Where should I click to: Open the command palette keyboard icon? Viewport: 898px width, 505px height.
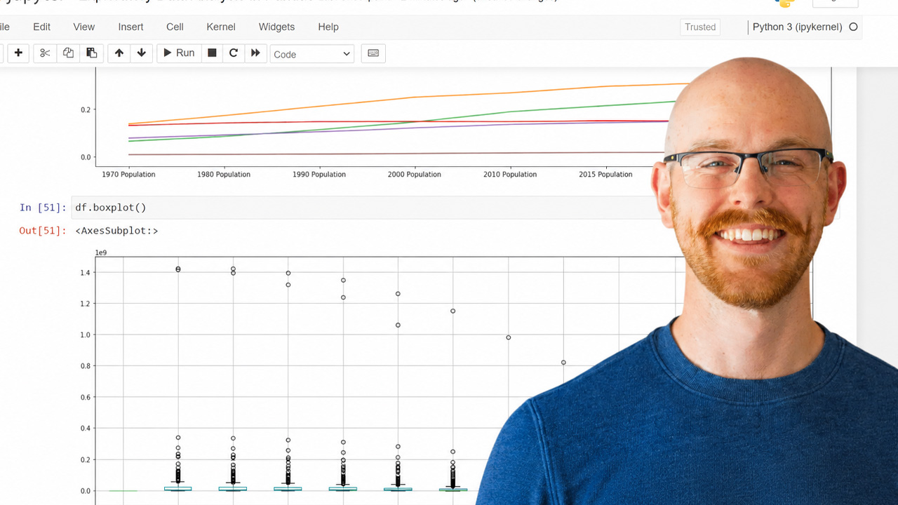pos(373,53)
